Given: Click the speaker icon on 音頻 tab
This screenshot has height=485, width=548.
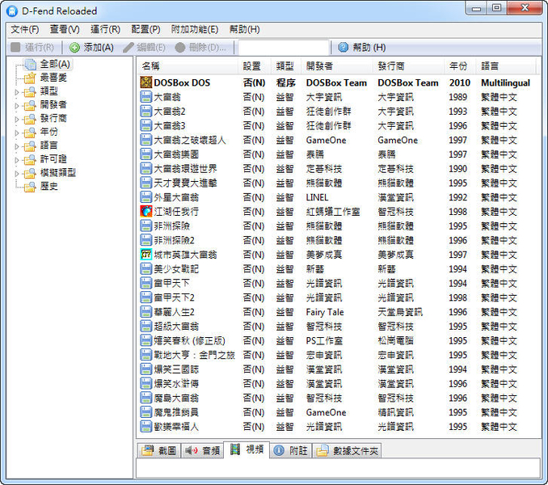Looking at the screenshot, I should click(192, 450).
